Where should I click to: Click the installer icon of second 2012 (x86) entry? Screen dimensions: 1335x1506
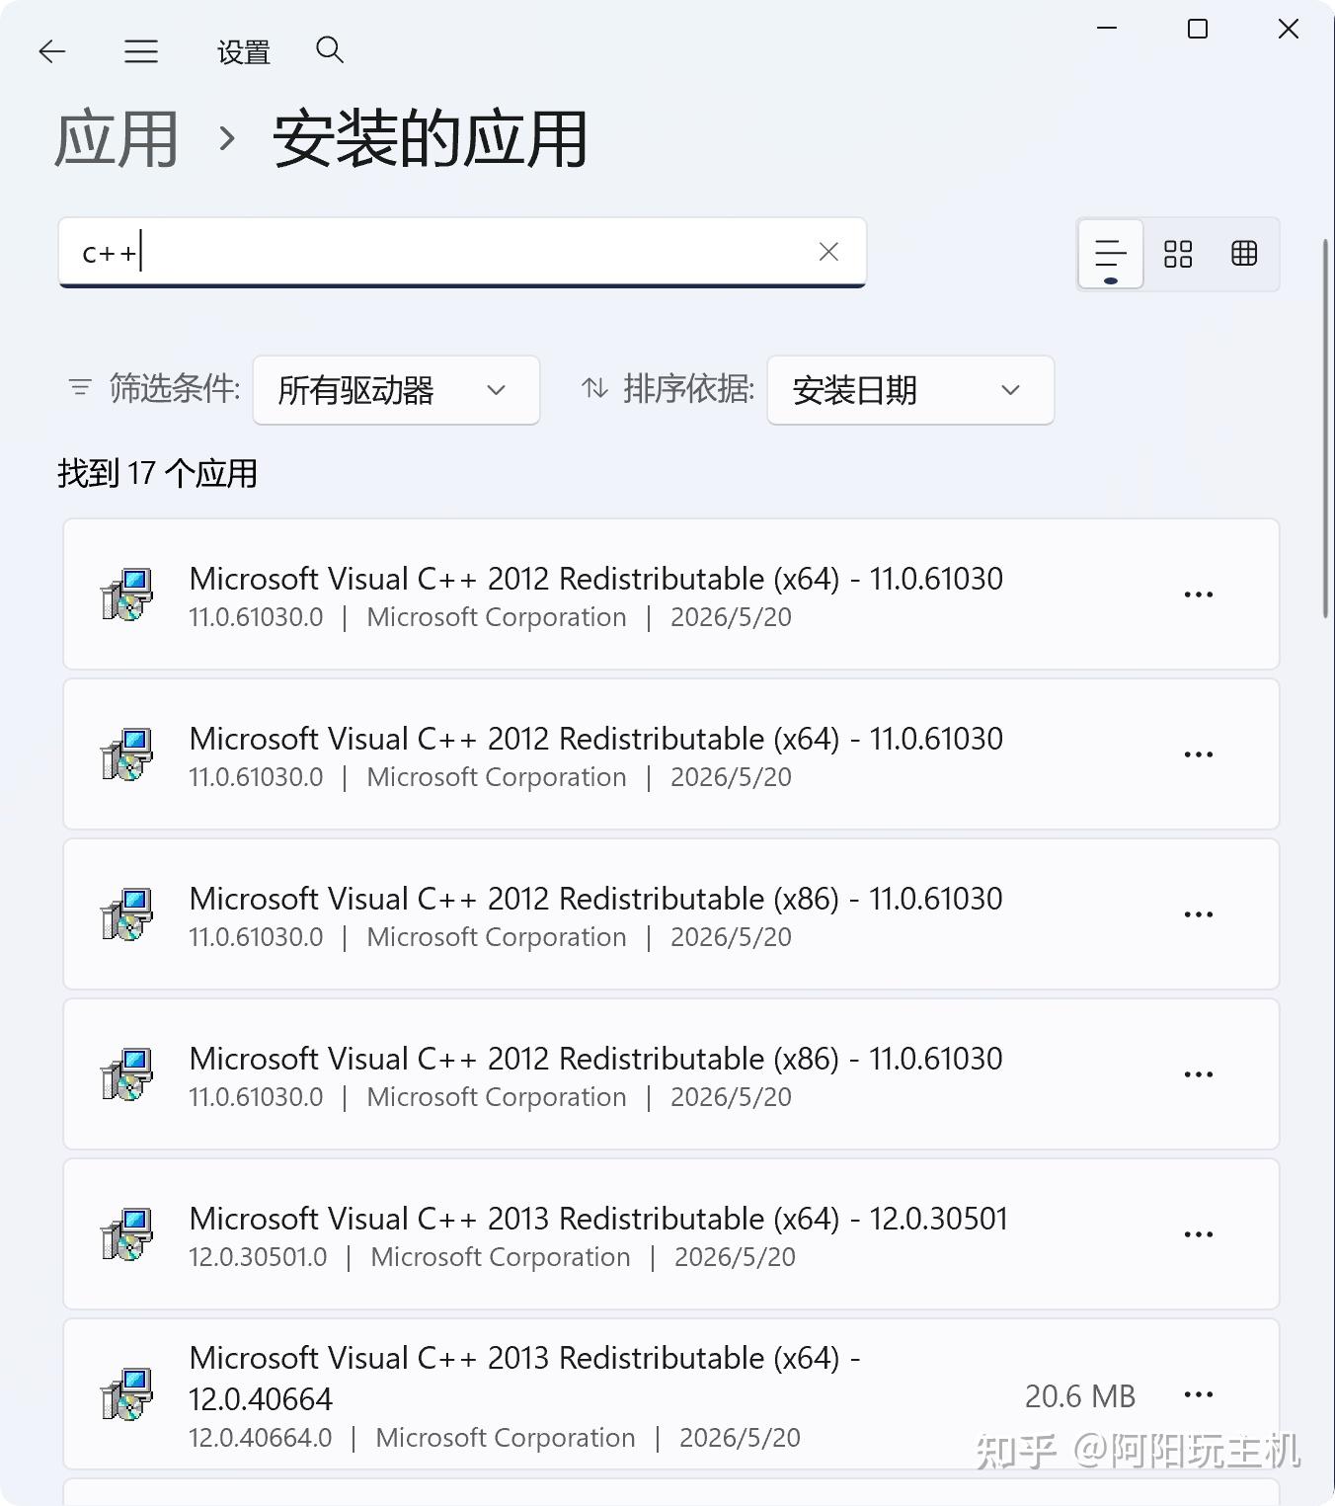(127, 1074)
